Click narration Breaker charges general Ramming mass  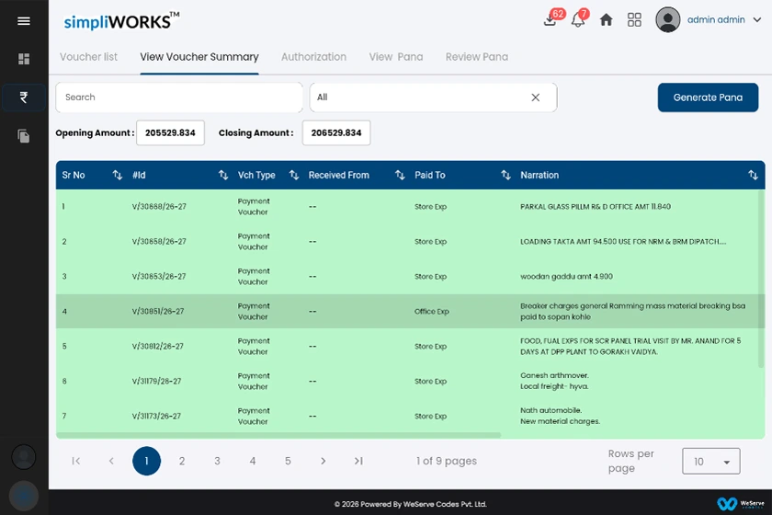point(632,312)
